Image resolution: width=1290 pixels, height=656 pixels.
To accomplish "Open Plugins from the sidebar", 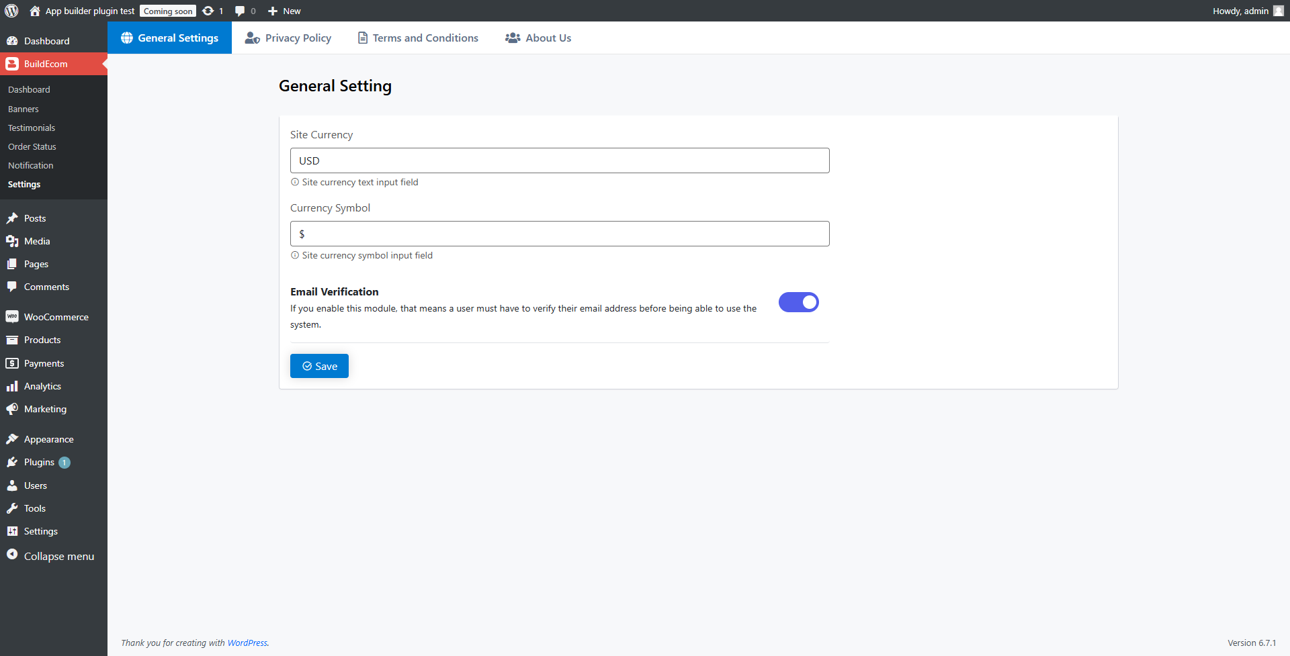I will click(x=39, y=462).
